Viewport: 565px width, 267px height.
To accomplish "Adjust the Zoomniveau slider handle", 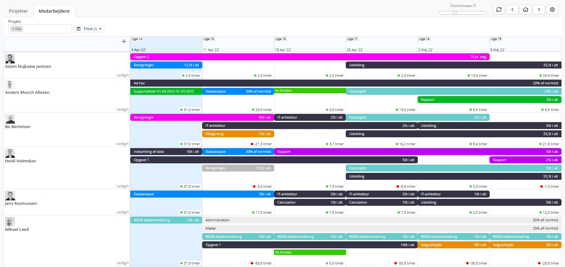I will (x=455, y=13).
